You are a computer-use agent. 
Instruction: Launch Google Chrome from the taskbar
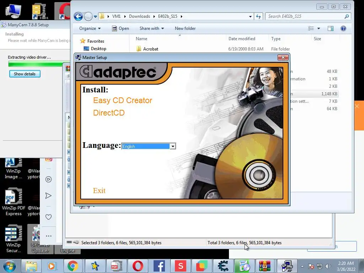pos(73,266)
